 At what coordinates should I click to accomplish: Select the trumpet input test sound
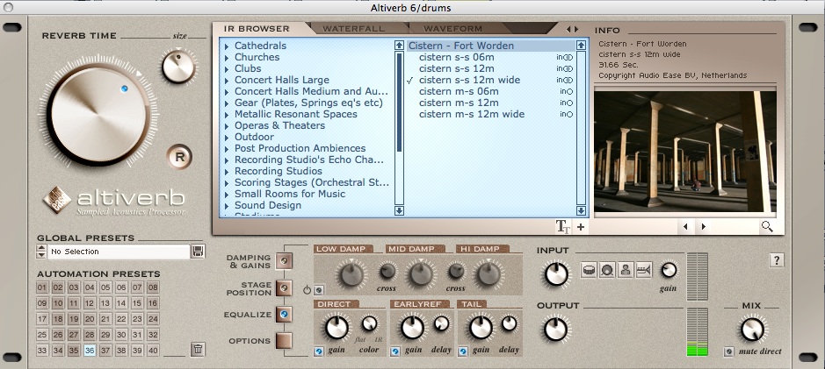[643, 270]
